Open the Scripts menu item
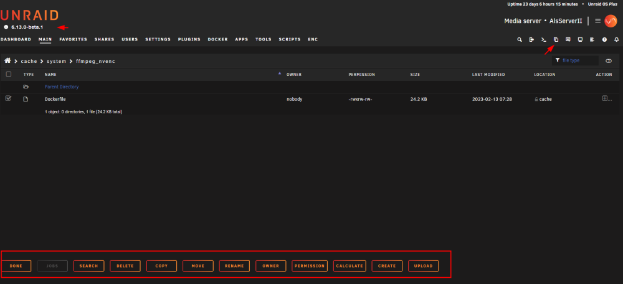This screenshot has height=284, width=623. coord(290,39)
